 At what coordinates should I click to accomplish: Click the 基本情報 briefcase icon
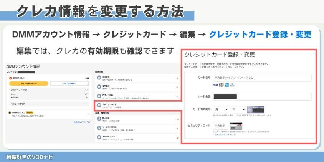[99, 78]
